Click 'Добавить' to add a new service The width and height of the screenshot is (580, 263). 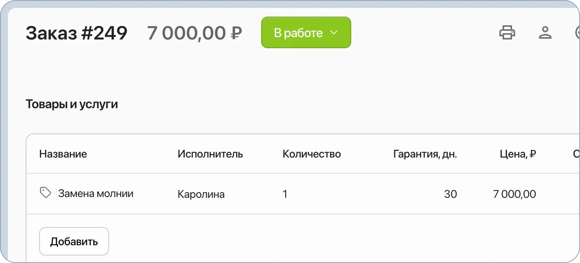[73, 241]
